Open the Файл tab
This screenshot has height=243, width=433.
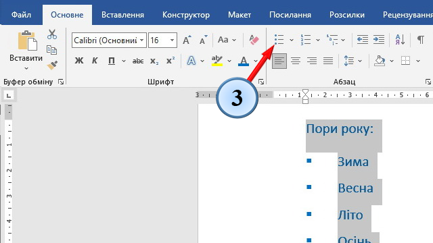click(x=21, y=15)
